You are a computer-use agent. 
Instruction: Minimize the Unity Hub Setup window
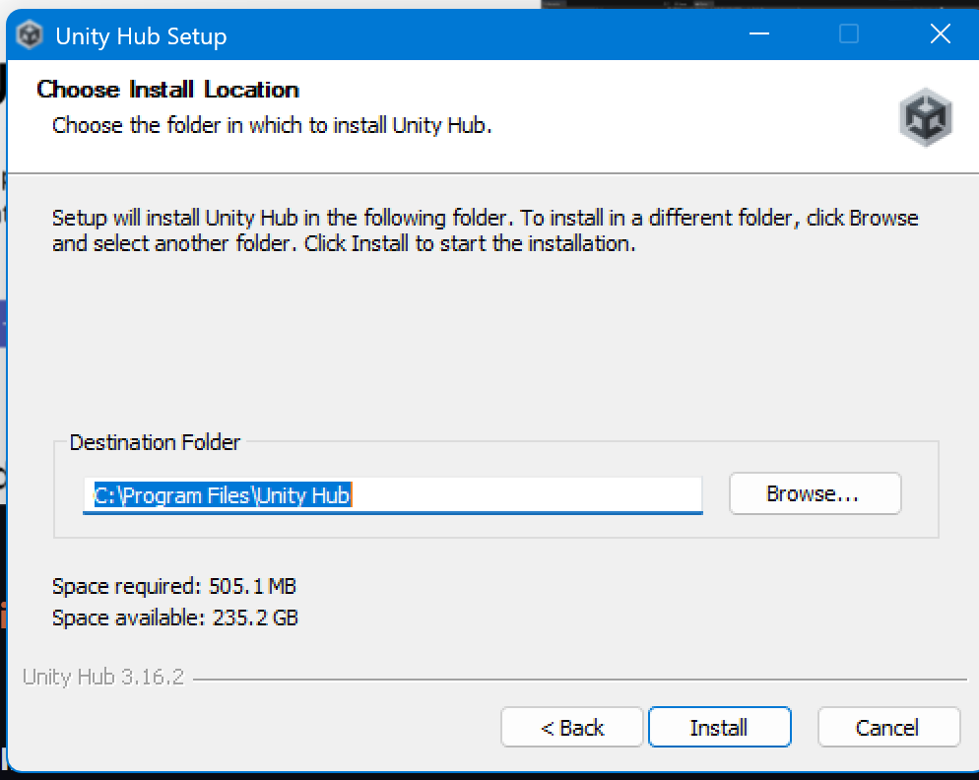[758, 33]
